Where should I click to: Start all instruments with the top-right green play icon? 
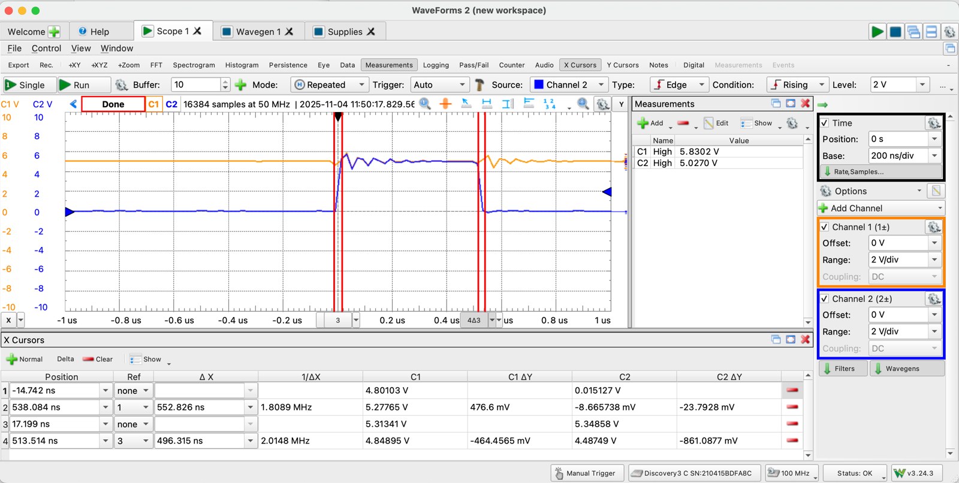pos(877,32)
